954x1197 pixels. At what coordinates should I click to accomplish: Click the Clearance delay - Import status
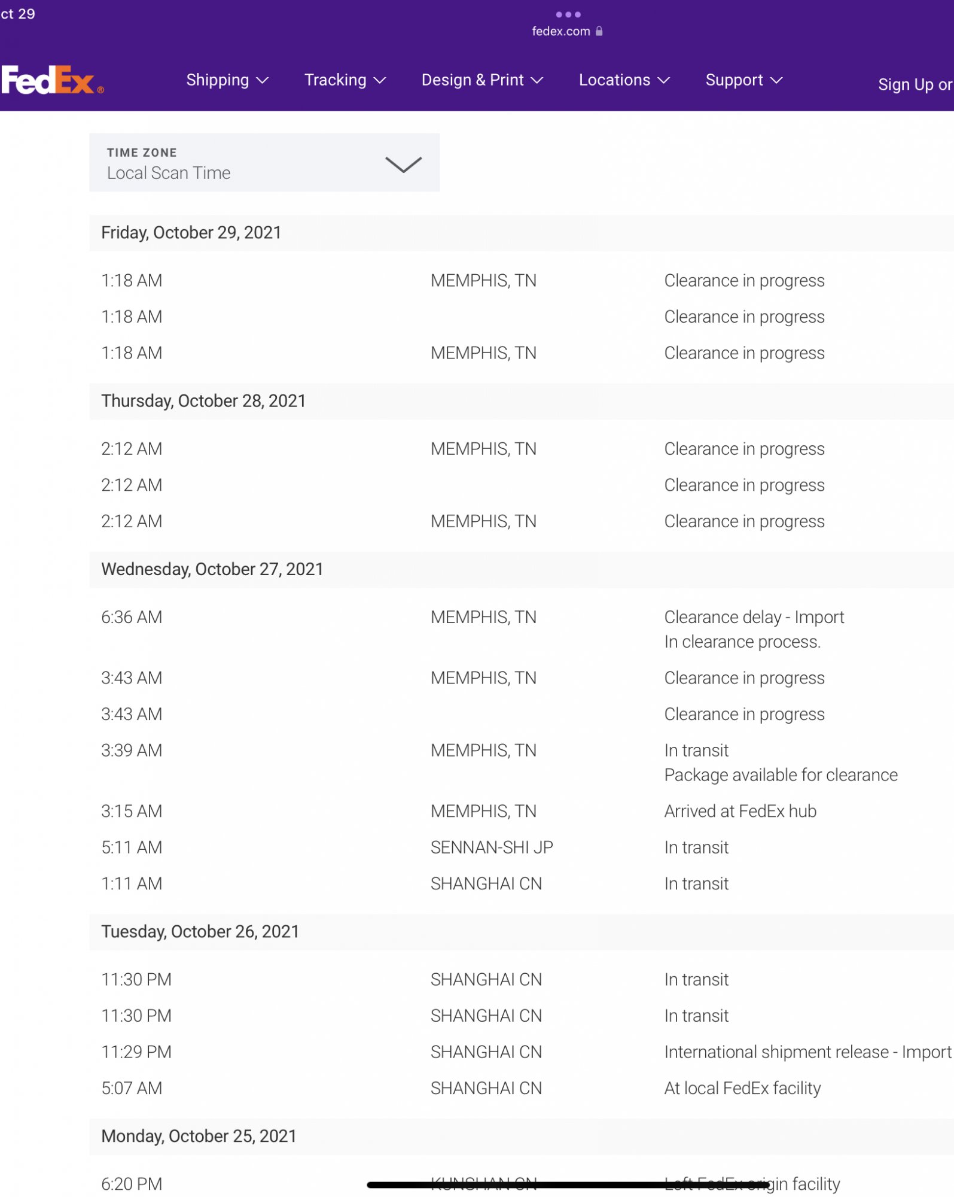[754, 617]
